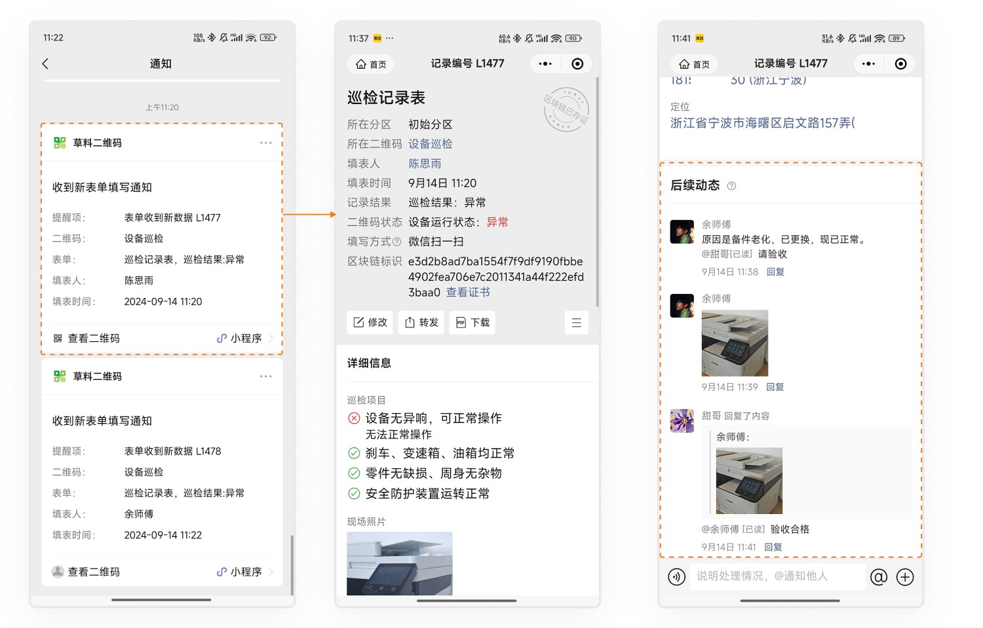This screenshot has width=983, height=628.
Task: Tap the plus icon beside the comment box
Action: pos(905,577)
